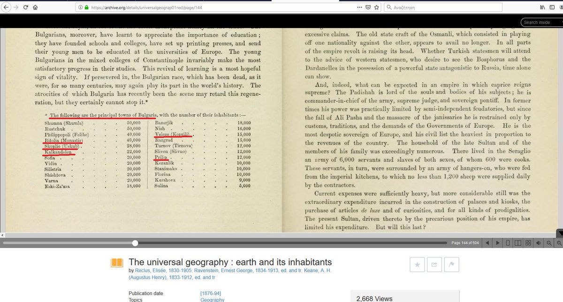
Task: Click the book page slider track
Action: click(x=225, y=242)
